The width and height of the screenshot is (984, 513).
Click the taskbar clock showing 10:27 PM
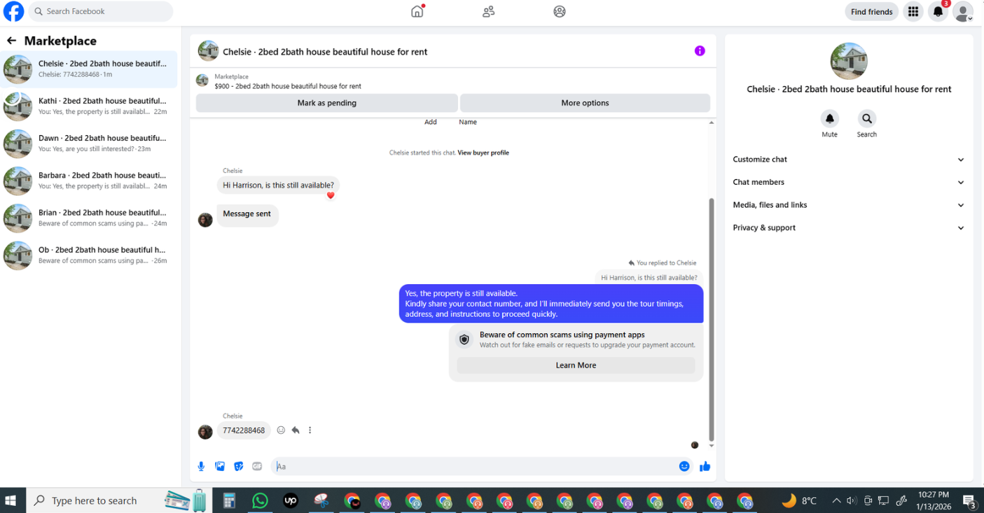click(932, 500)
